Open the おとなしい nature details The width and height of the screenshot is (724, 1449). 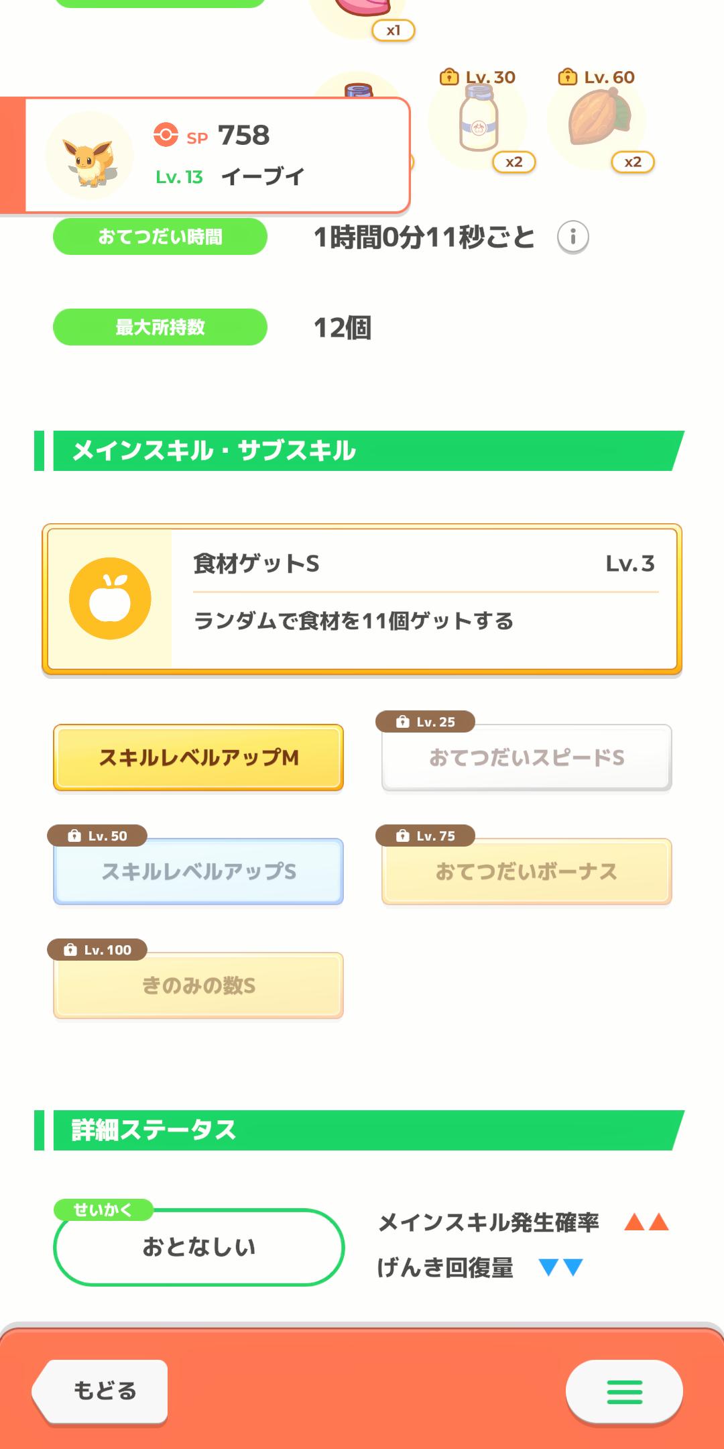click(198, 1247)
